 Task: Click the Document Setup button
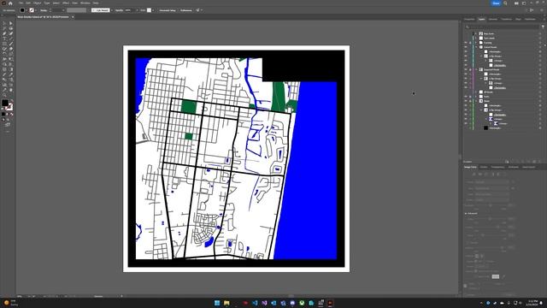coord(168,10)
